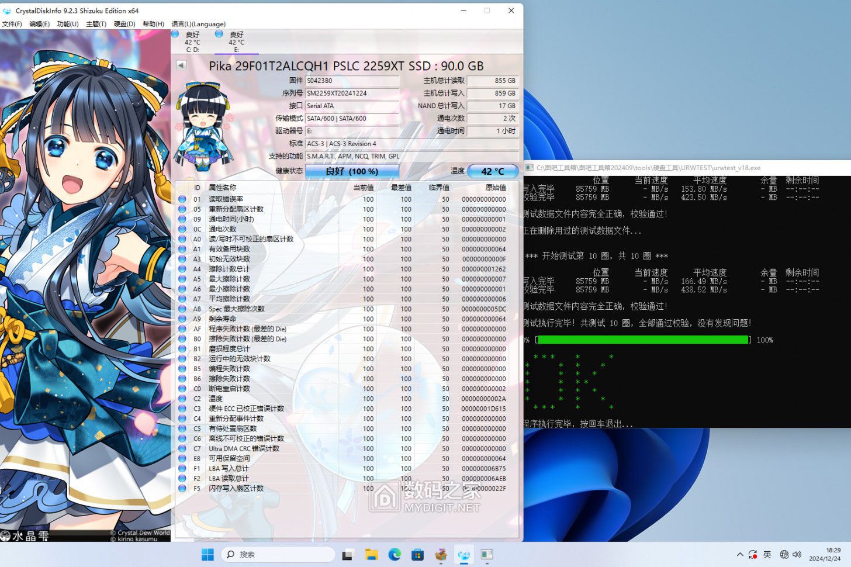Click status orb for attribute 01 读取错误率
This screenshot has height=567, width=851.
pos(182,199)
